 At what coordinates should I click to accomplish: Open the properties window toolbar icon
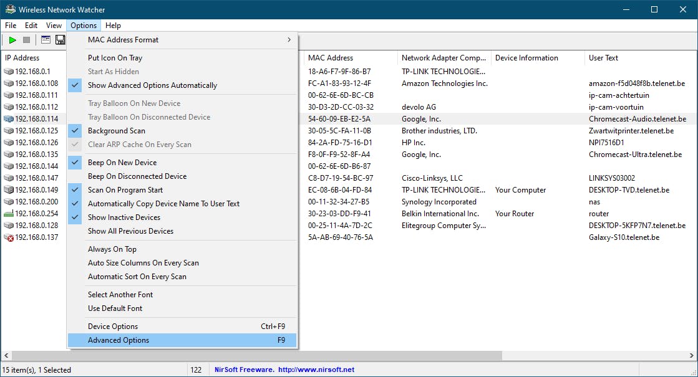pyautogui.click(x=46, y=40)
